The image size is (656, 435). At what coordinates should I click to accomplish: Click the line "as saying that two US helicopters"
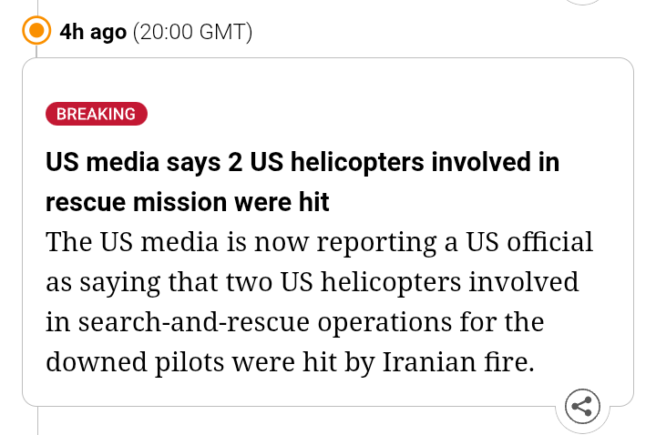tap(312, 281)
